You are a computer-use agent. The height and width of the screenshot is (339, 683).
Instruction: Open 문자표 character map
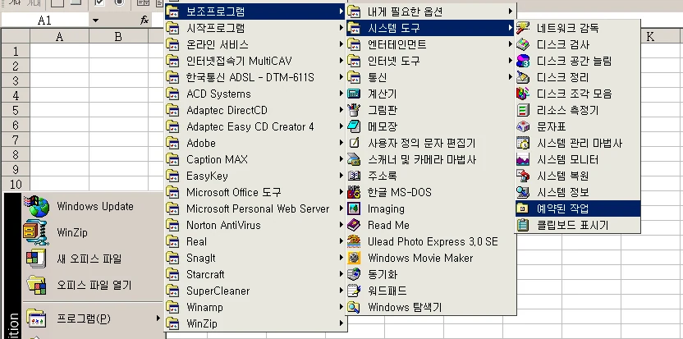coord(578,126)
